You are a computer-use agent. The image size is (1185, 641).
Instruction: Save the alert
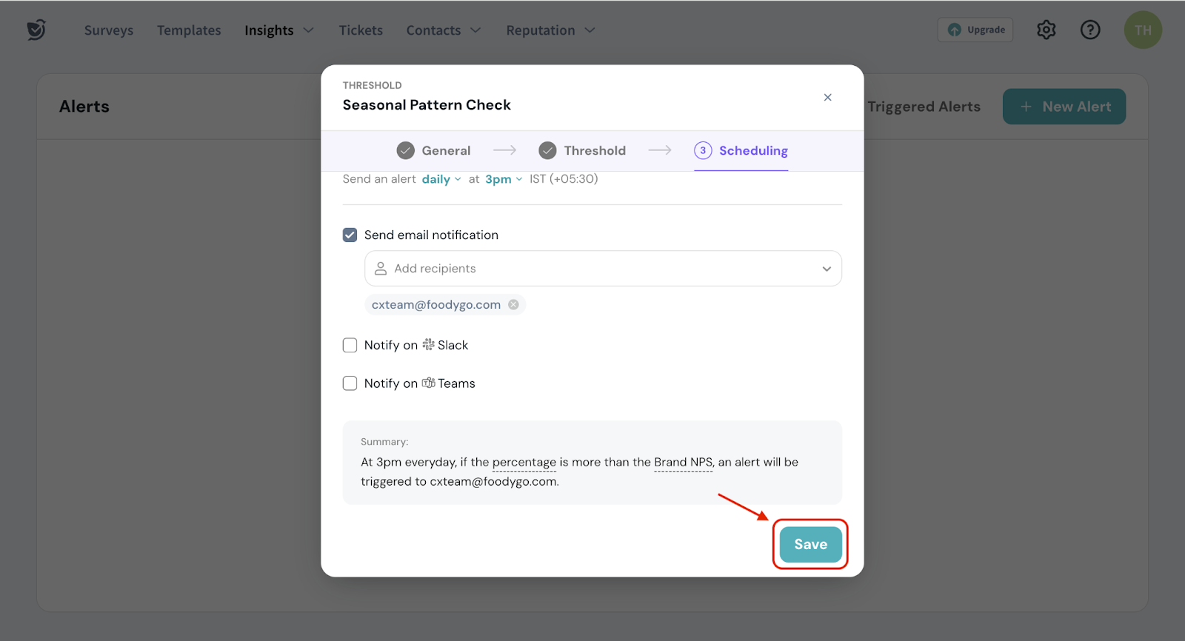point(810,545)
